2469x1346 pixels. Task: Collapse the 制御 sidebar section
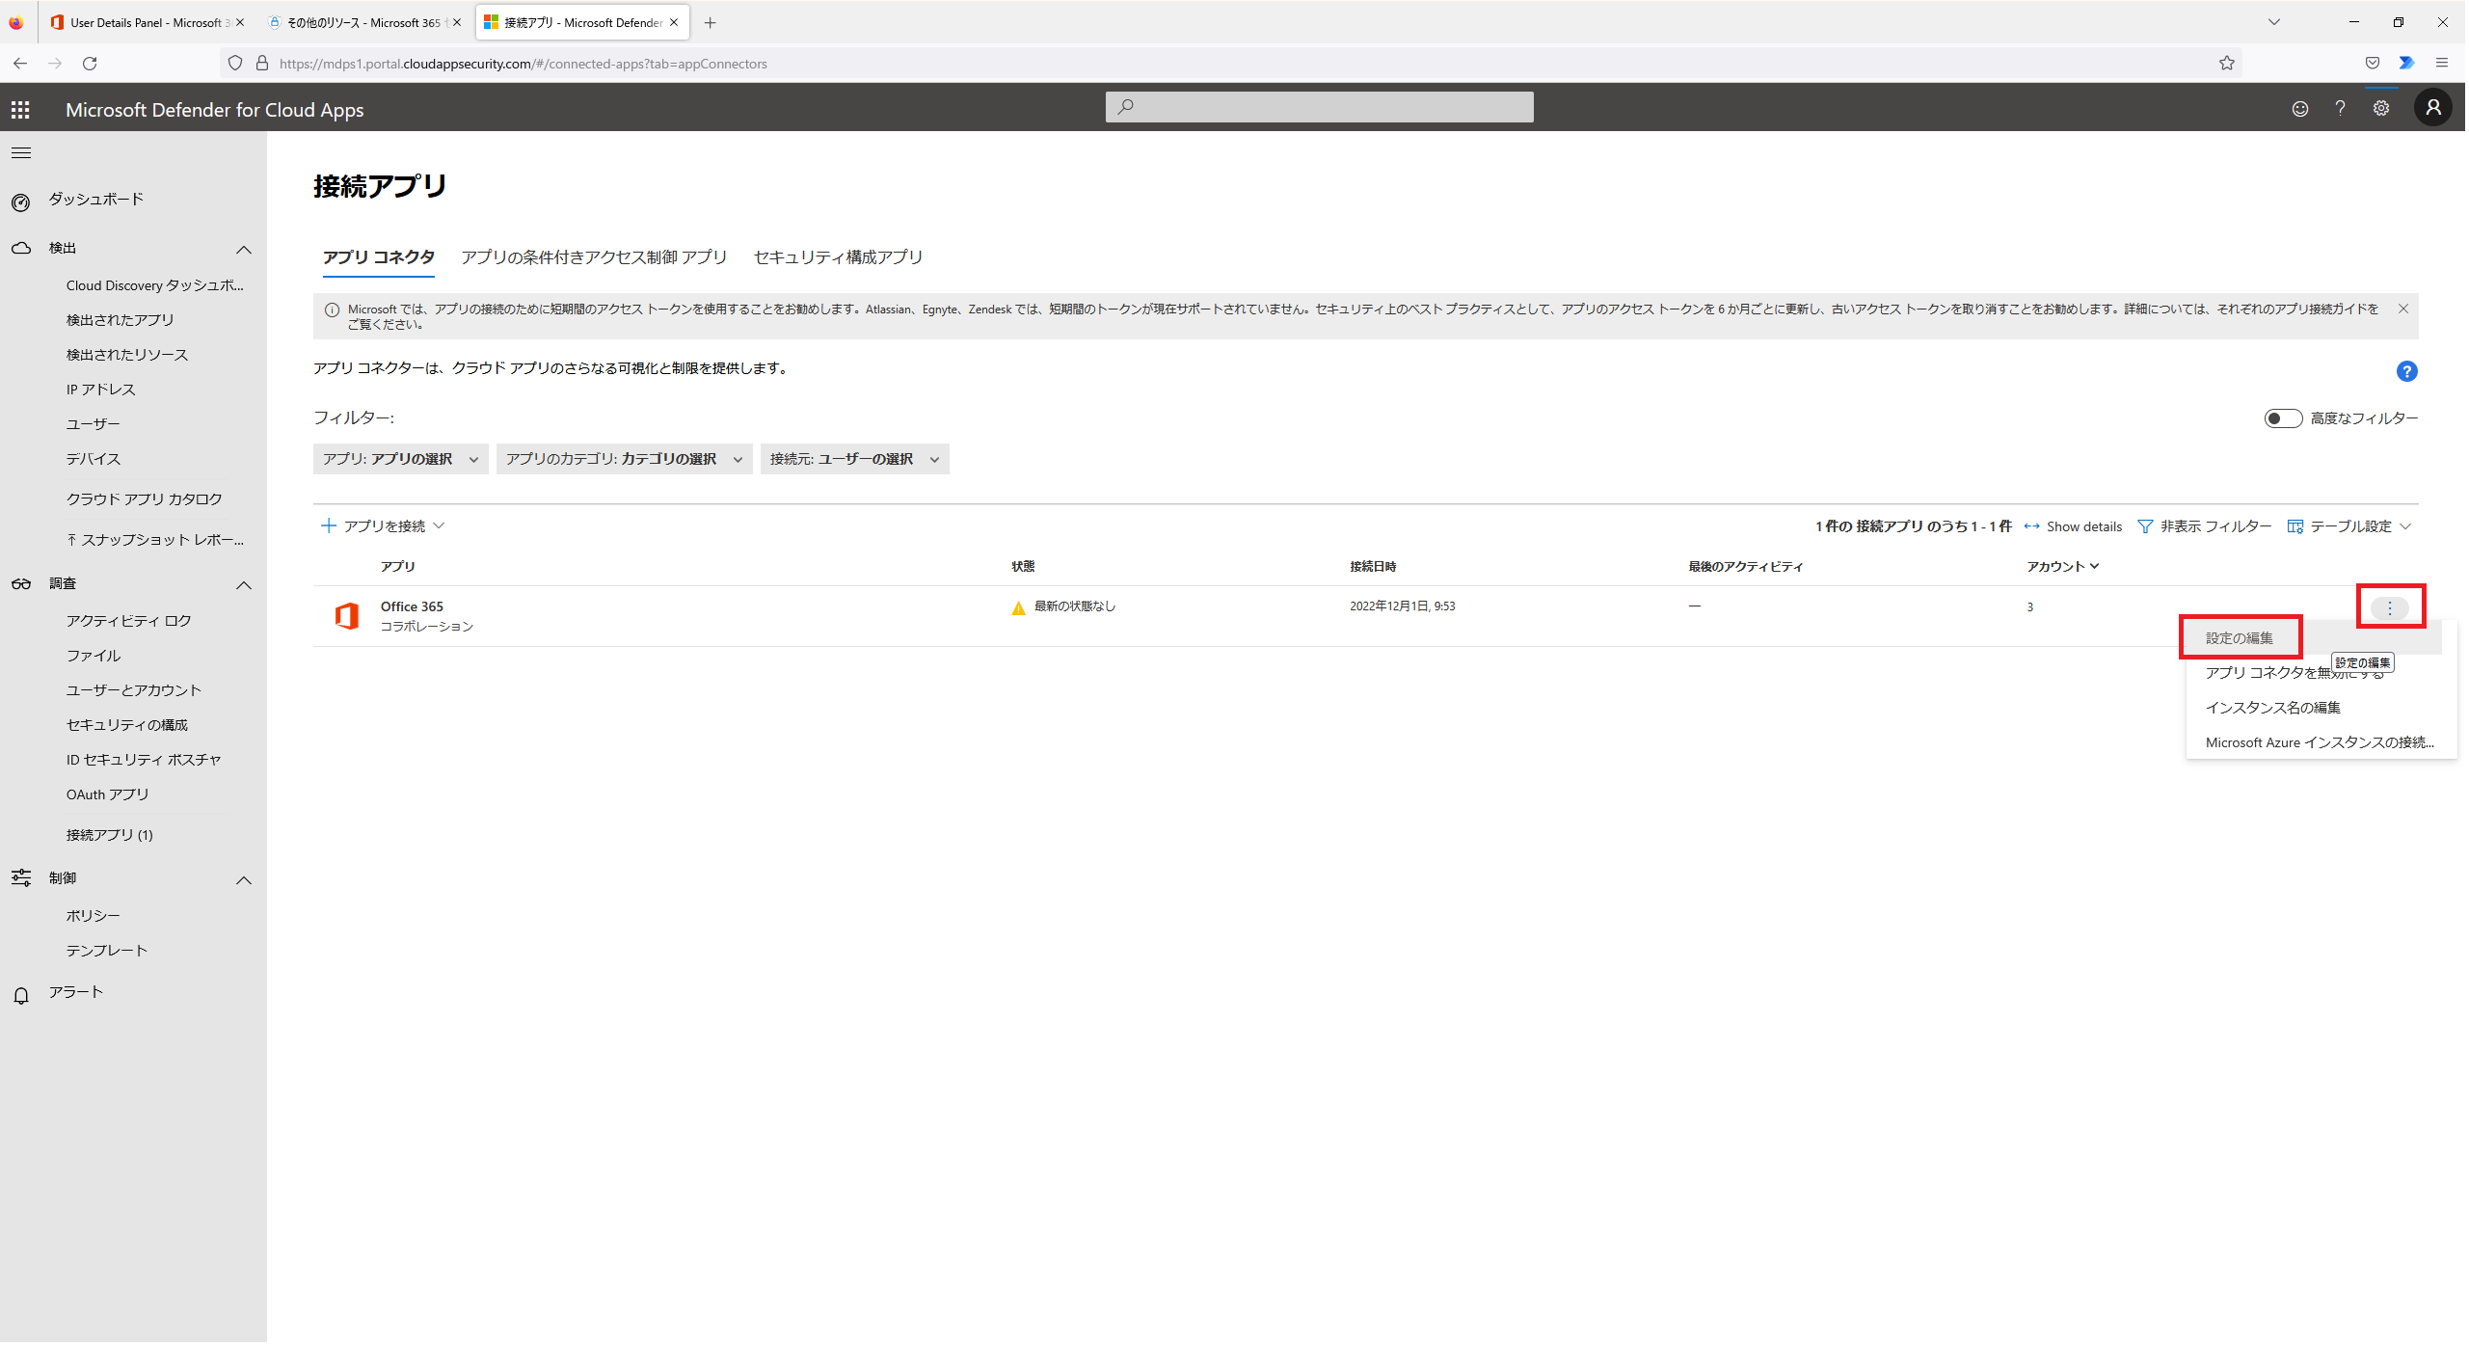point(244,882)
